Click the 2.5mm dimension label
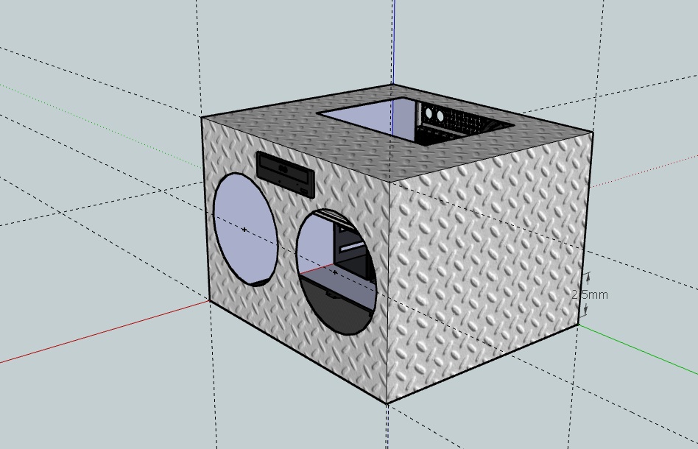The height and width of the screenshot is (449, 698). 591,294
